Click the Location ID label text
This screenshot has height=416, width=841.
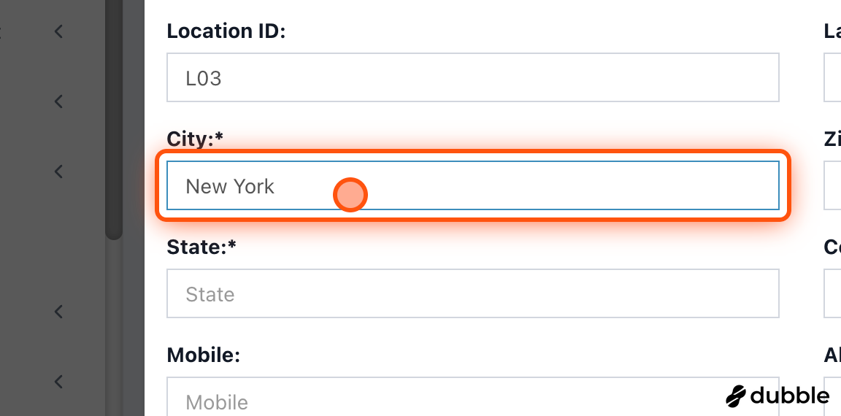click(x=226, y=31)
